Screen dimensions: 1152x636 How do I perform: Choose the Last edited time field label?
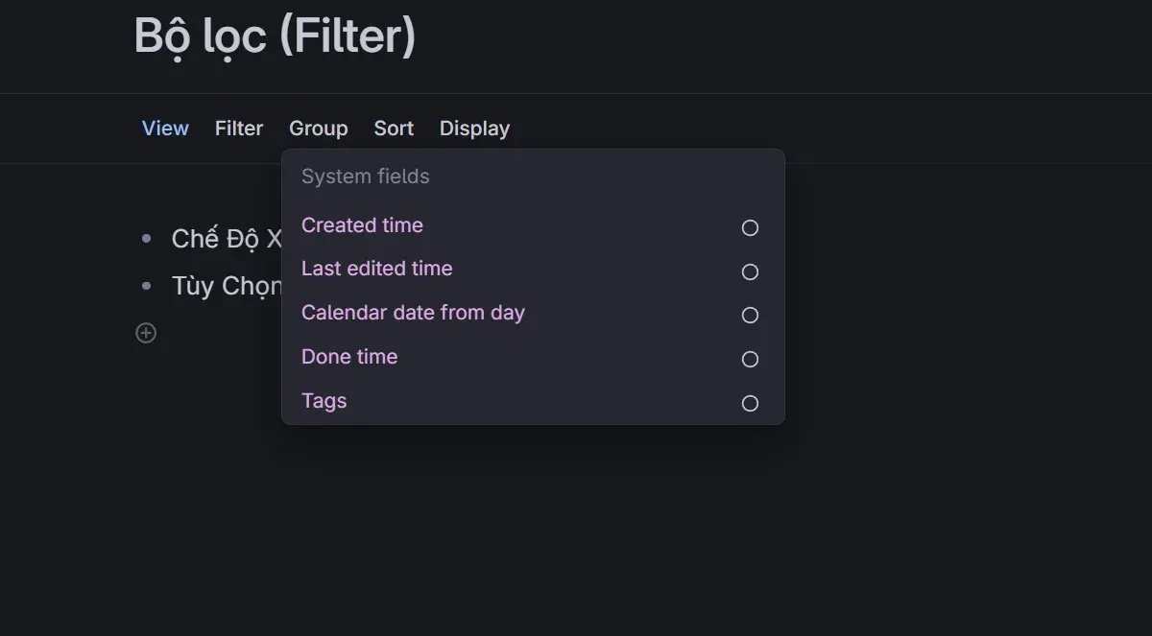376,269
